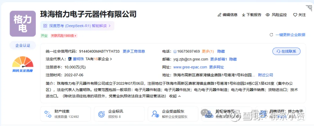314x126 pixels.
Task: Click 在线联系 button
Action: 286,51
